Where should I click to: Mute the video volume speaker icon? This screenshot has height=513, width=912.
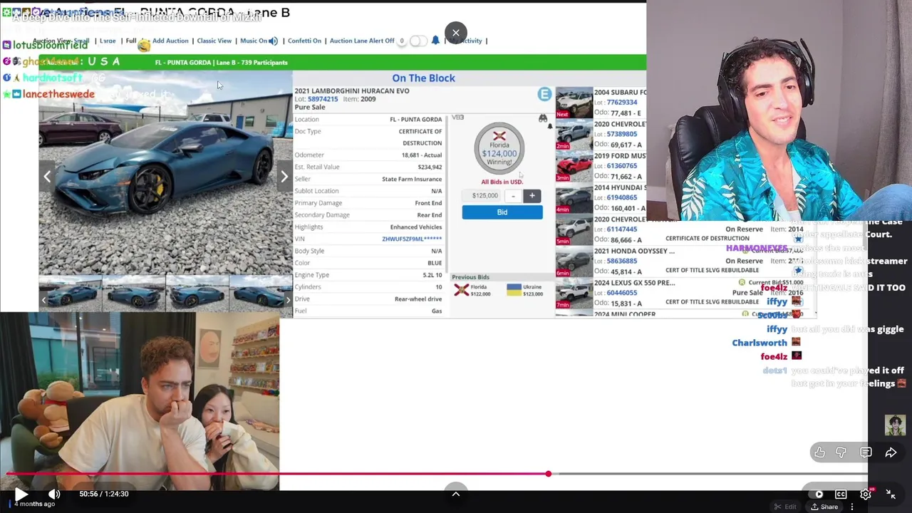pos(54,494)
